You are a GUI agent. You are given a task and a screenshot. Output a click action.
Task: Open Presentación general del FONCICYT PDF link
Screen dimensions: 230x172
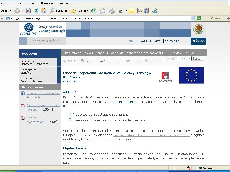click(x=43, y=107)
